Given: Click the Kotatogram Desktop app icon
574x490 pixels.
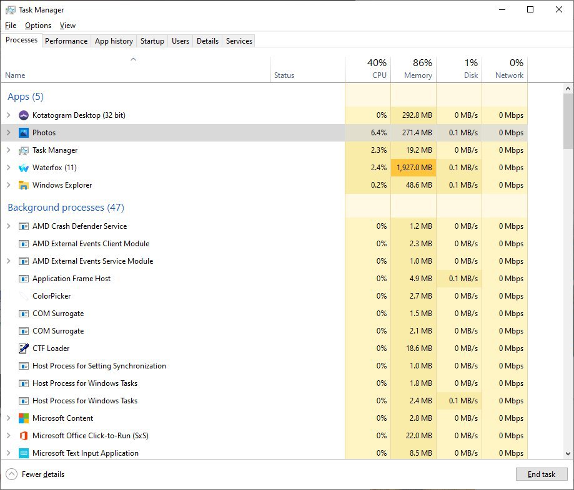Looking at the screenshot, I should 24,115.
